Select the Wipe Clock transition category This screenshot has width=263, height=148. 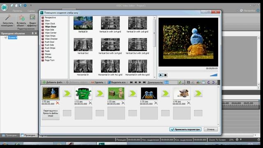pyautogui.click(x=50, y=23)
